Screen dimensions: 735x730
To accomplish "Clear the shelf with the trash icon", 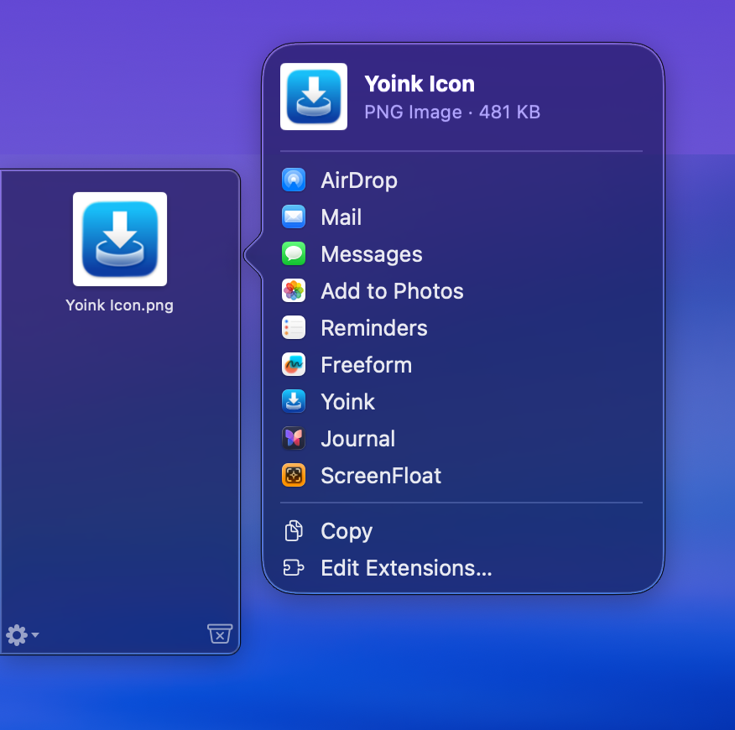I will [x=219, y=634].
